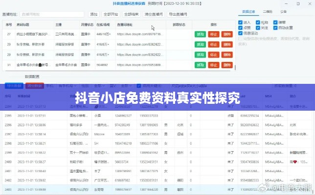This screenshot has width=315, height=195.
Task: Toggle the 信息滚动 checkbox
Action: pos(240,33)
